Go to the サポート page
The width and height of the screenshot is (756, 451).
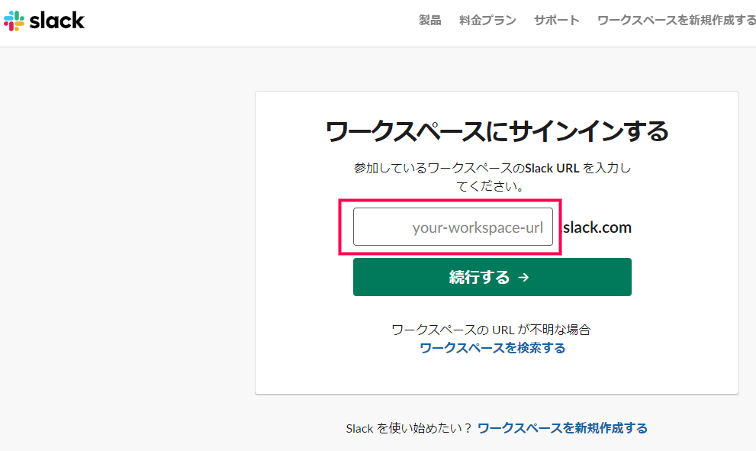point(556,21)
